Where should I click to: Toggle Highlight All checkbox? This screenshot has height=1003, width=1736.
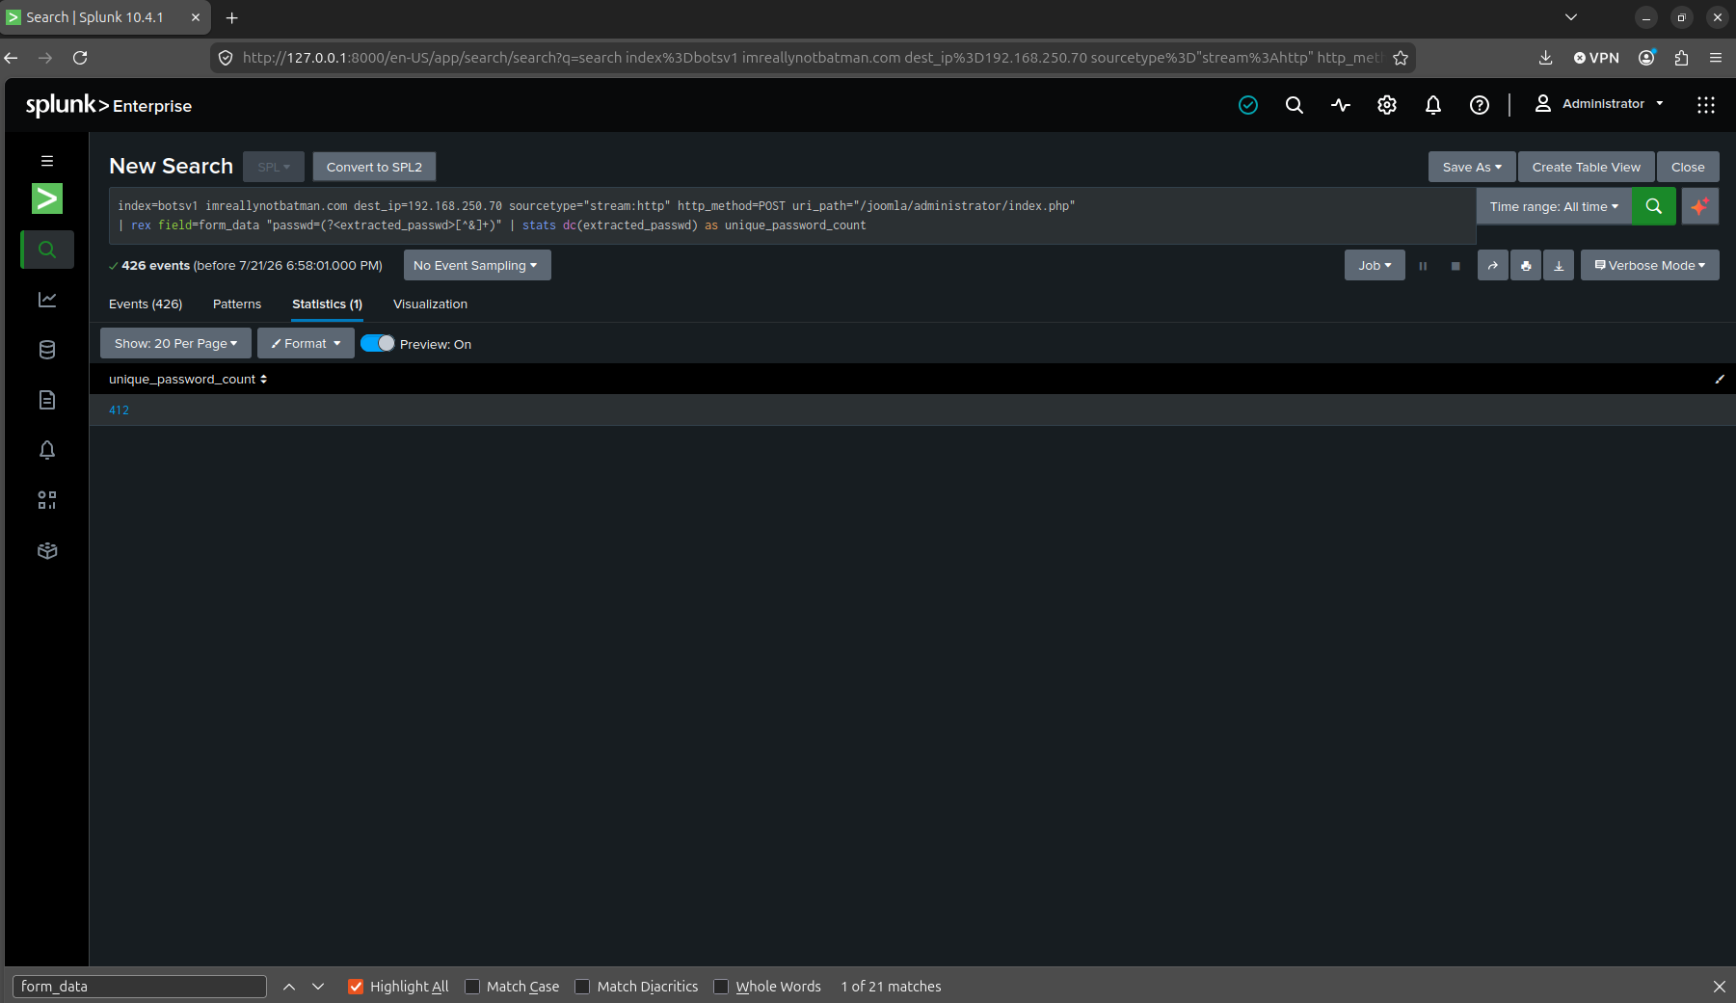[356, 987]
